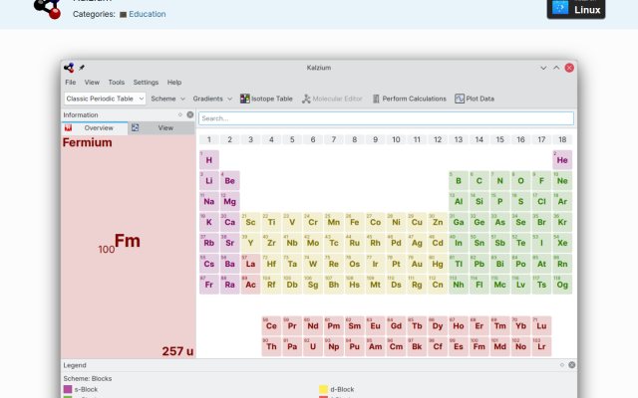The height and width of the screenshot is (398, 638).
Task: Expand the Scheme dropdown
Action: click(167, 99)
